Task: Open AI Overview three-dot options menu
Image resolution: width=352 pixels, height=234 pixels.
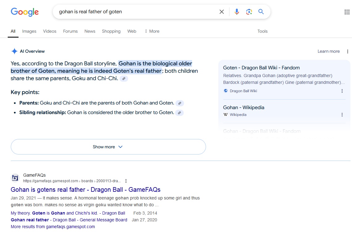Action: [347, 51]
